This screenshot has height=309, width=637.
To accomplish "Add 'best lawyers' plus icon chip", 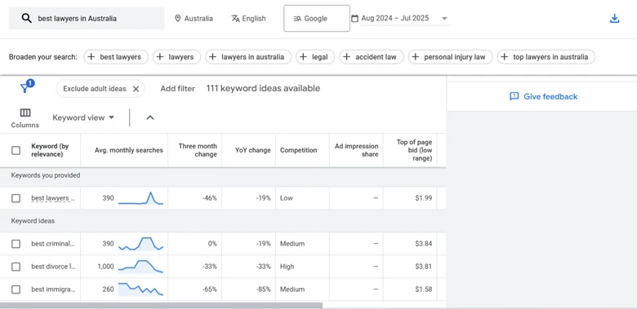I will 91,57.
